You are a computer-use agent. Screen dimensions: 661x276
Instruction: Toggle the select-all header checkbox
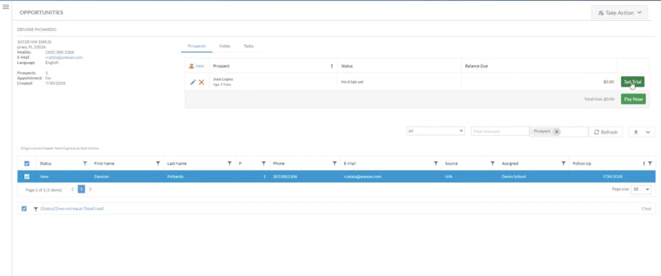[x=27, y=164]
